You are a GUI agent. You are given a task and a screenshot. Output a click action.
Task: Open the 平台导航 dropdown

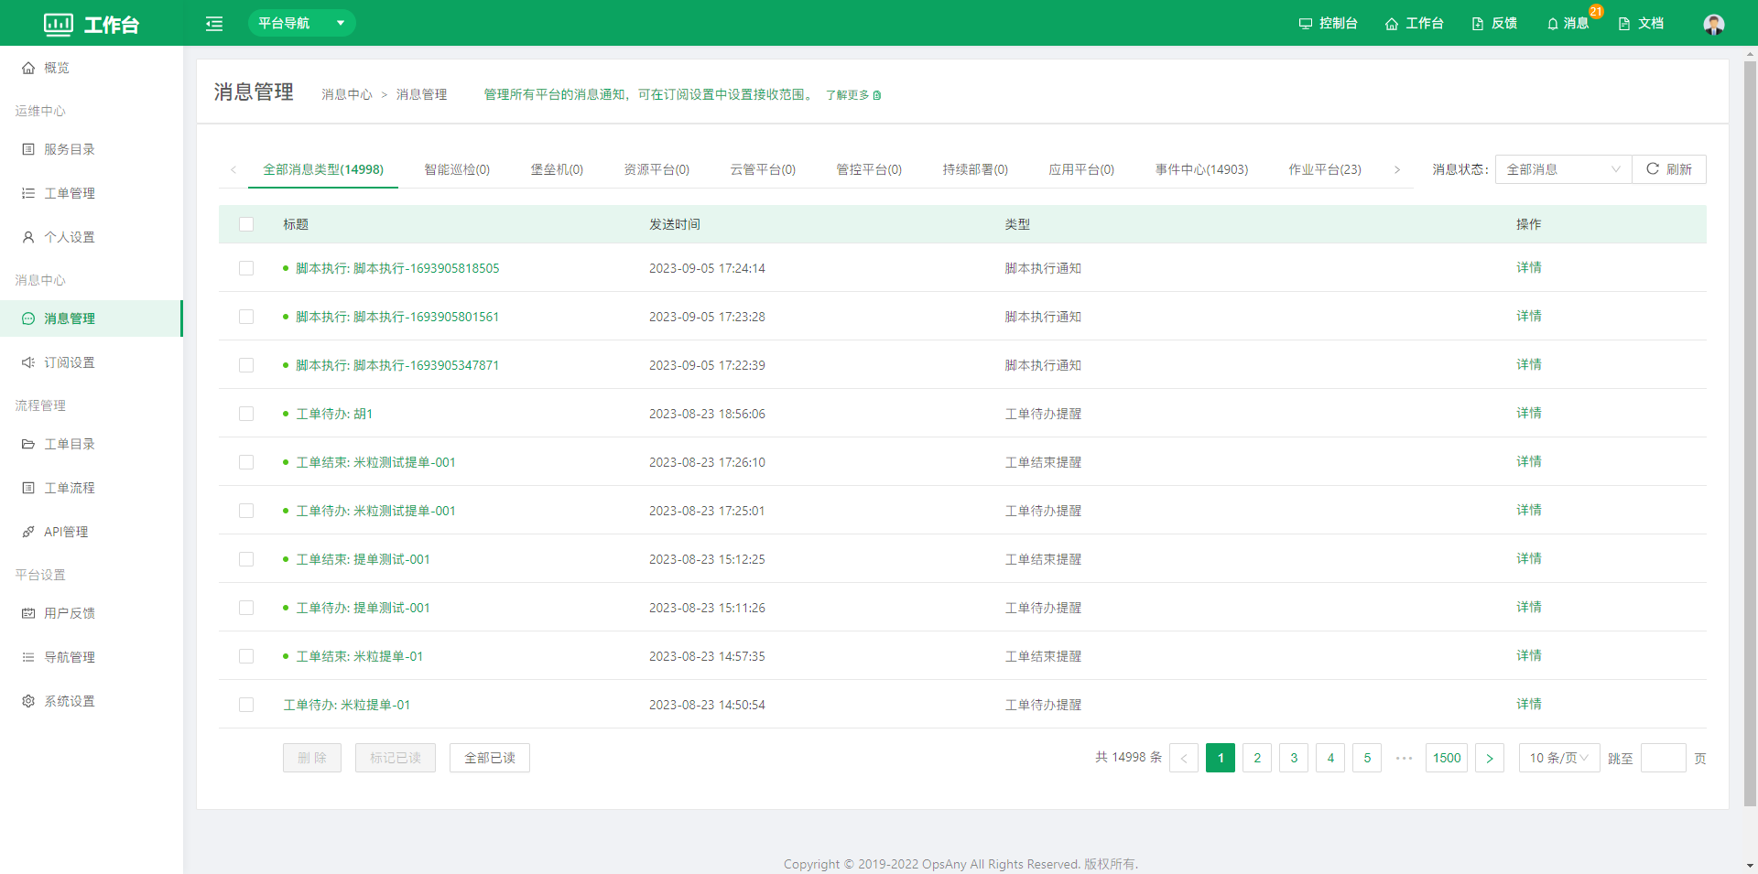tap(301, 23)
